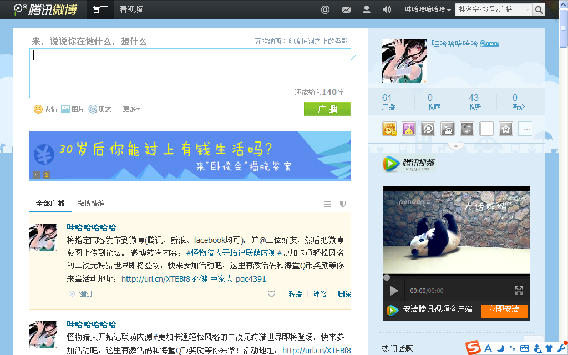The width and height of the screenshot is (568, 355).
Task: Click 评论 on the first post
Action: pyautogui.click(x=319, y=294)
